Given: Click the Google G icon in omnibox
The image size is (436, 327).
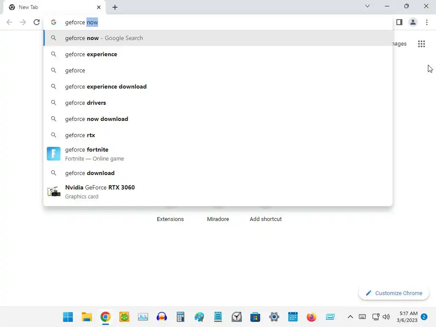Looking at the screenshot, I should point(53,22).
